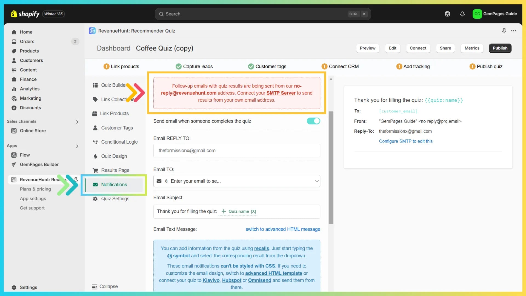Viewport: 526px width, 296px height.
Task: Click the Marketing target icon
Action: click(x=14, y=98)
